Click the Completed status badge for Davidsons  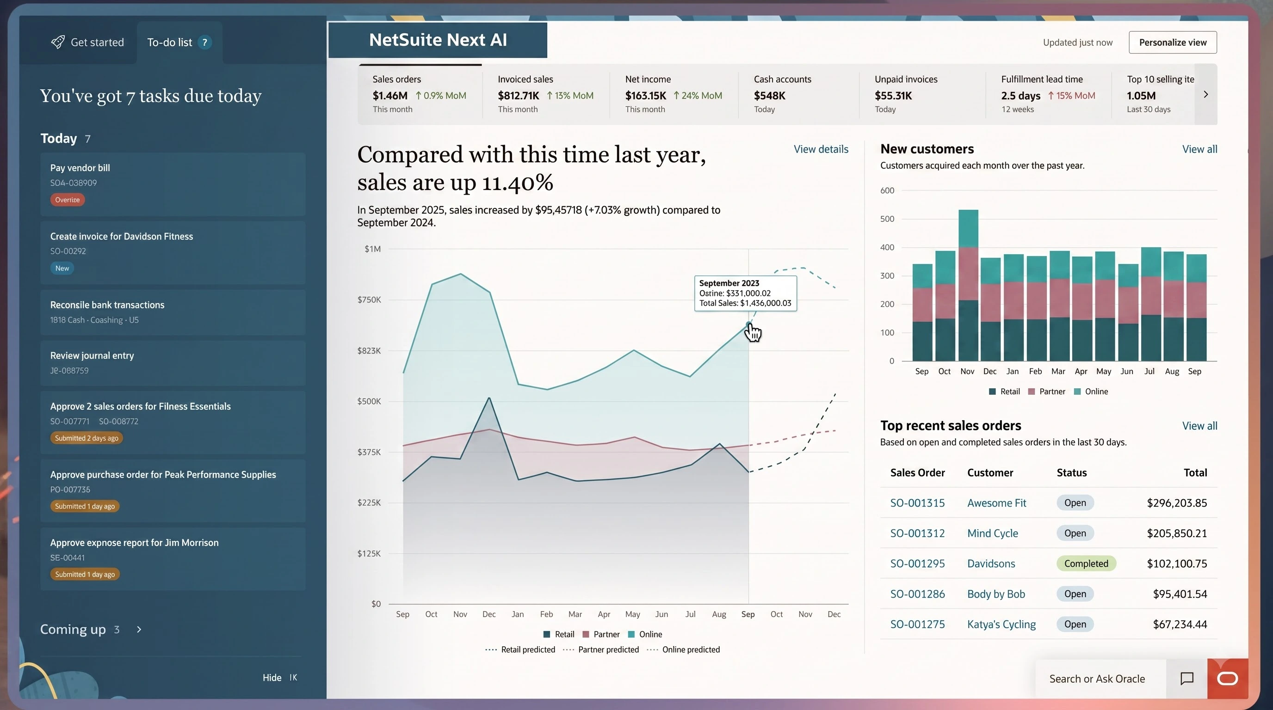(1086, 563)
